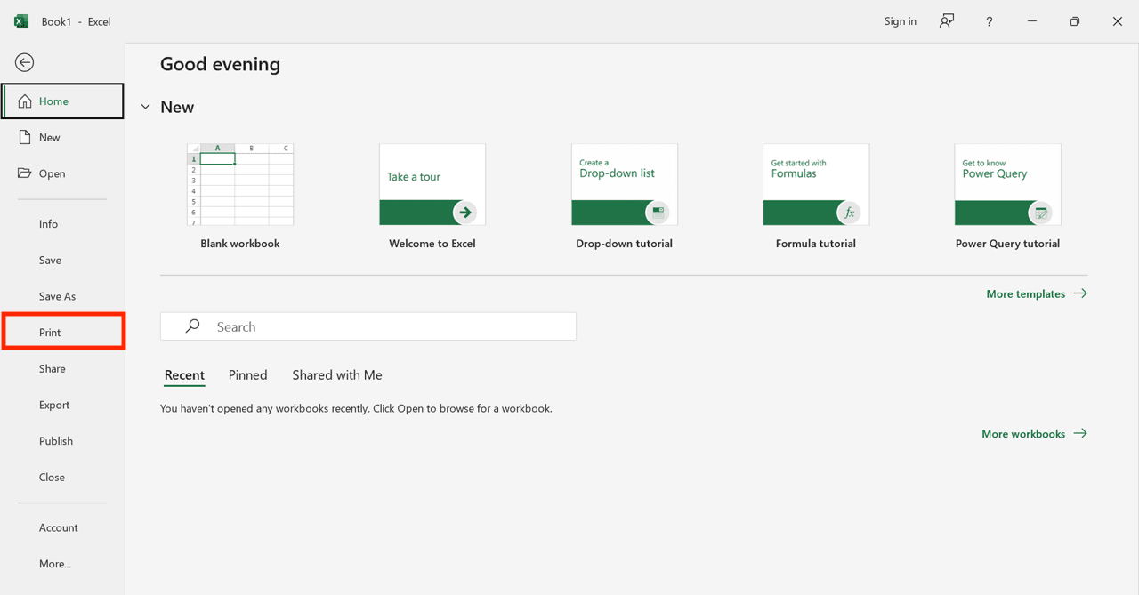The image size is (1139, 595).
Task: Open the Formula tutorial template
Action: click(x=816, y=184)
